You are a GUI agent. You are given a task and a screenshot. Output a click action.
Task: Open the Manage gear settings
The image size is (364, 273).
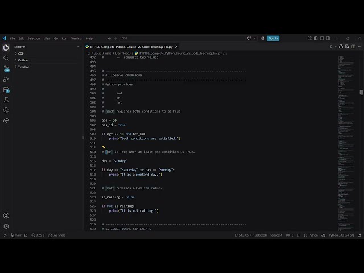point(6,226)
